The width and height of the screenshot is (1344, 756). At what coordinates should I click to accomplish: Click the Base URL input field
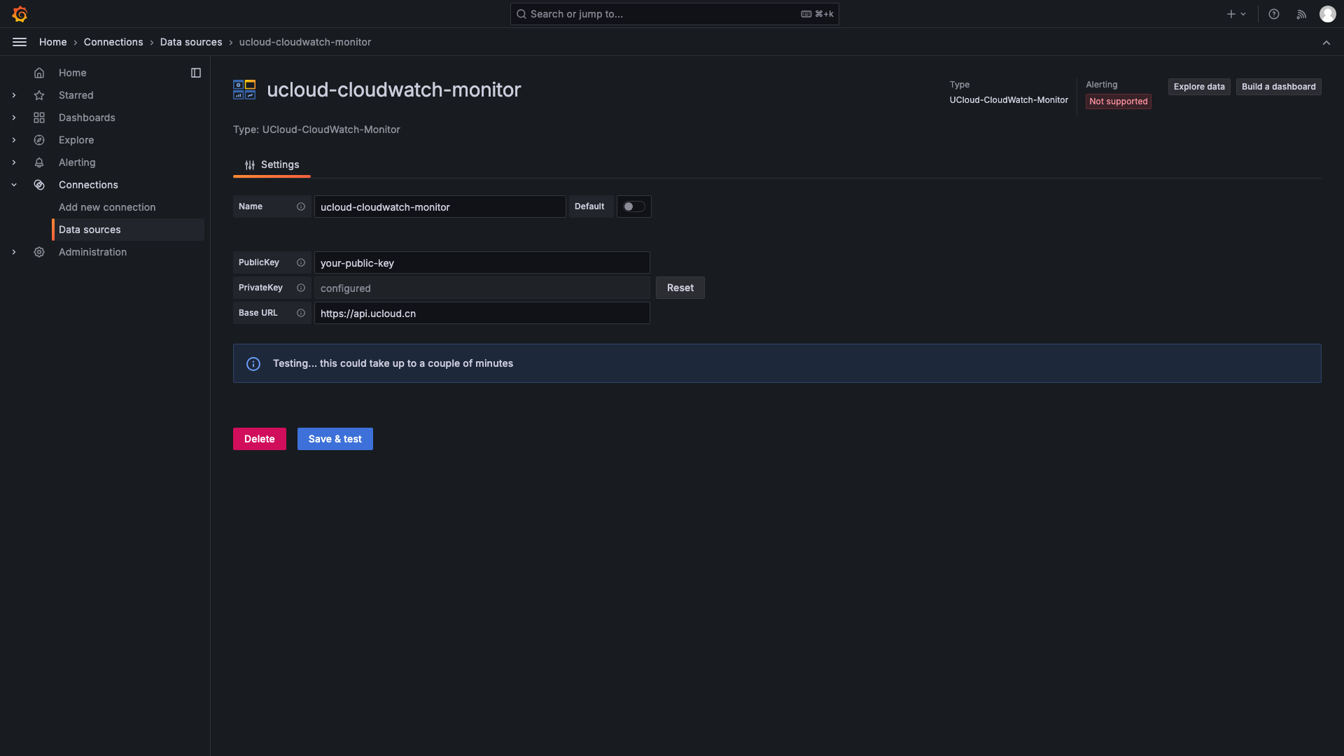click(x=482, y=313)
